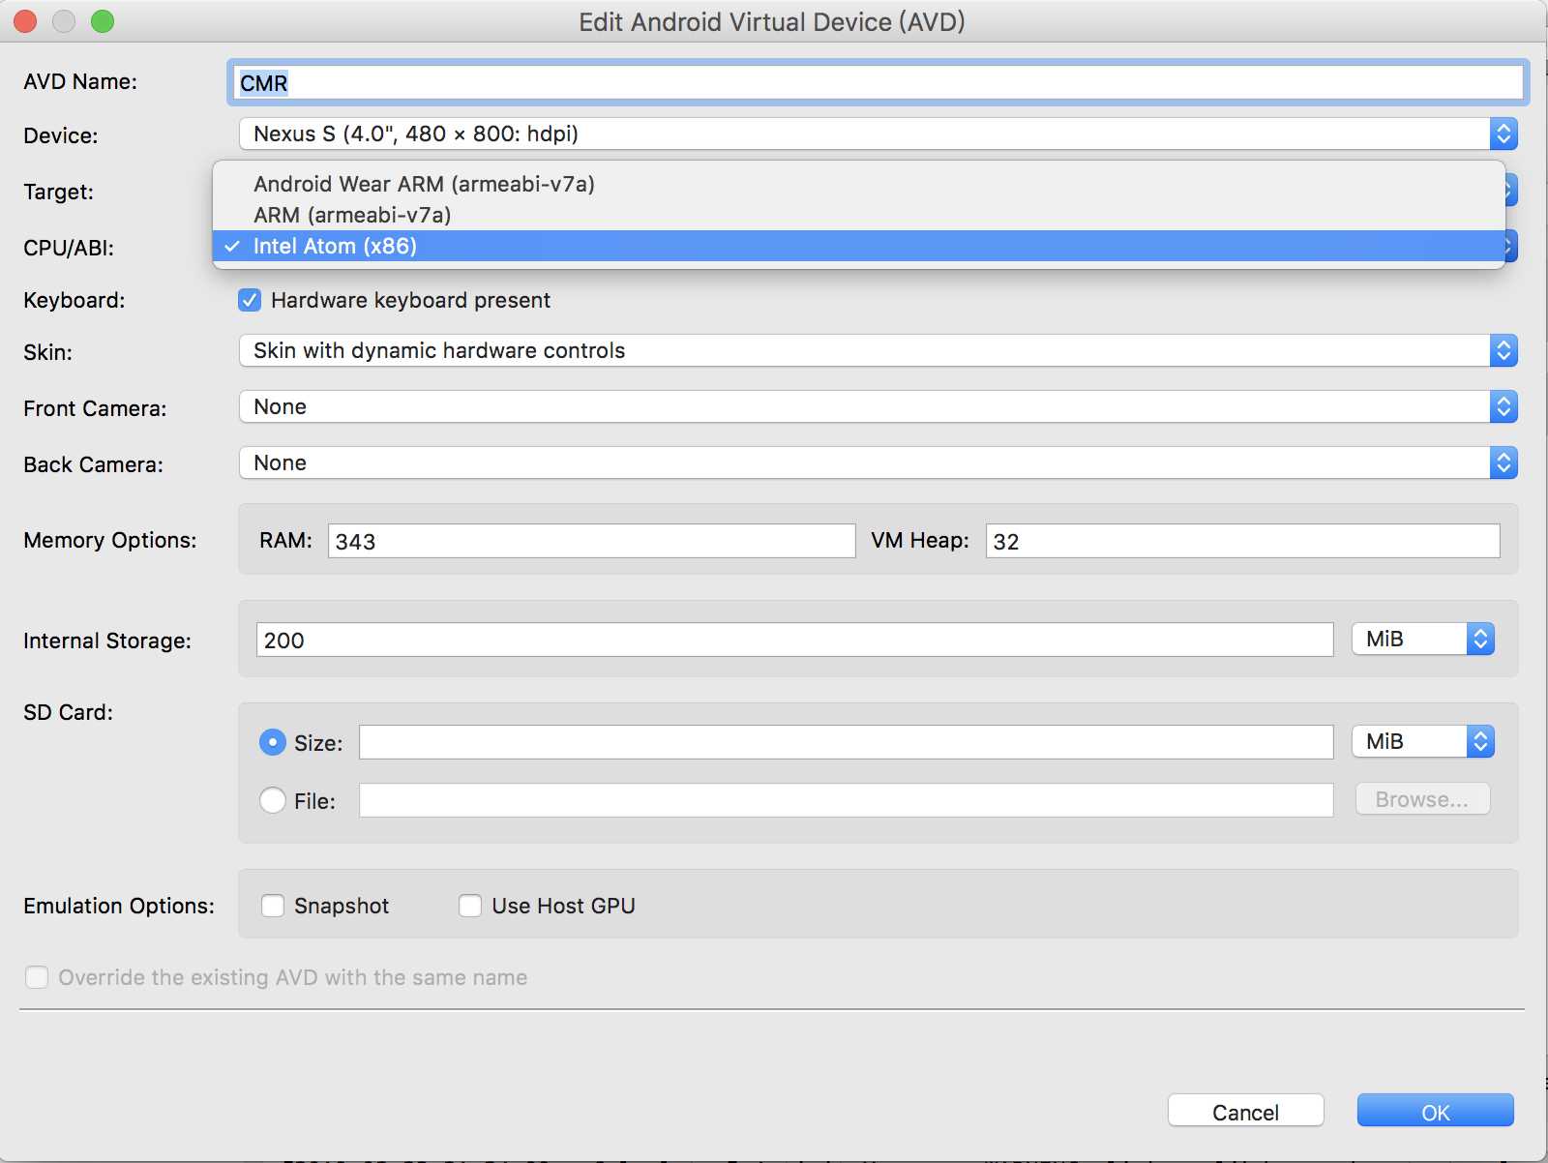Click the Browse... button
Image resolution: width=1548 pixels, height=1163 pixels.
click(x=1422, y=799)
